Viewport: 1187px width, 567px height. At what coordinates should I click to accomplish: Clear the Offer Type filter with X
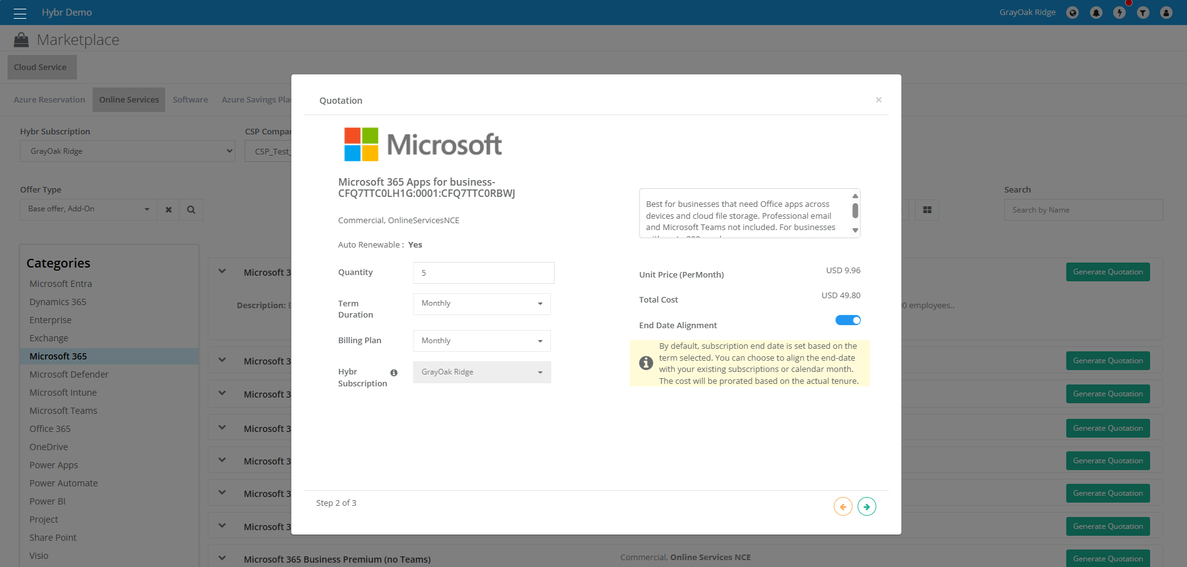point(168,209)
